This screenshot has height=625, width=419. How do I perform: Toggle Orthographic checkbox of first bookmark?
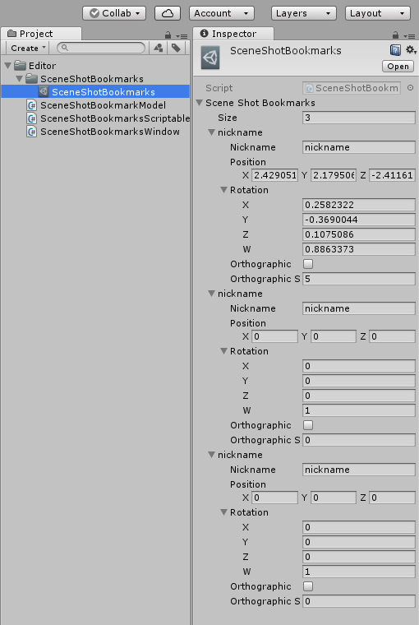tap(308, 264)
